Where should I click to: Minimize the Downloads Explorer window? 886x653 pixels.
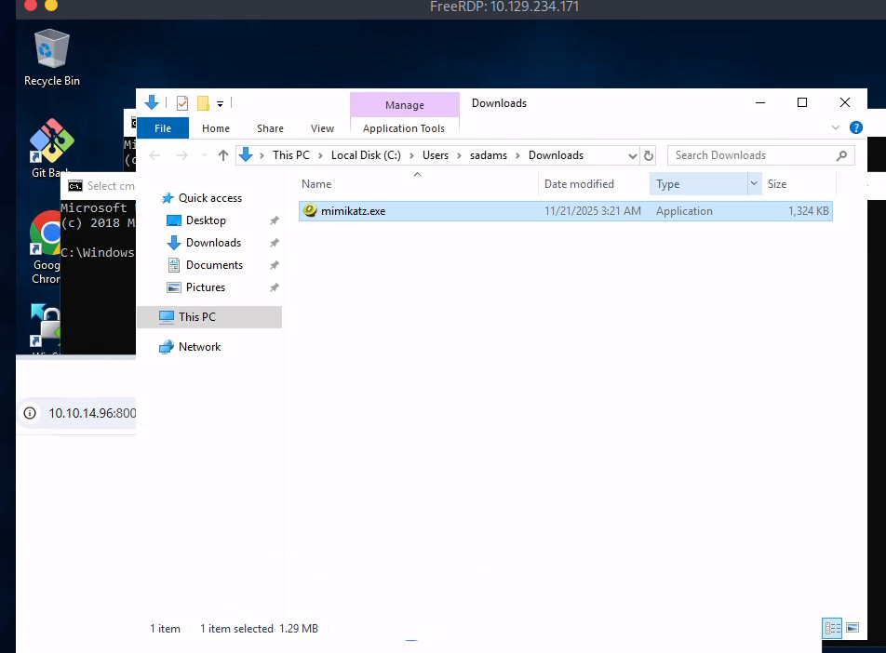[x=760, y=102]
